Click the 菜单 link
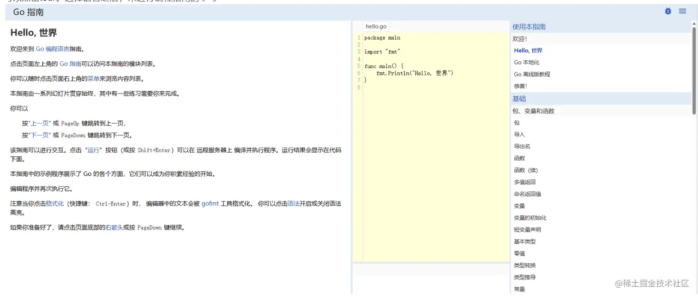Screen dimensions: 698x297 [93, 79]
